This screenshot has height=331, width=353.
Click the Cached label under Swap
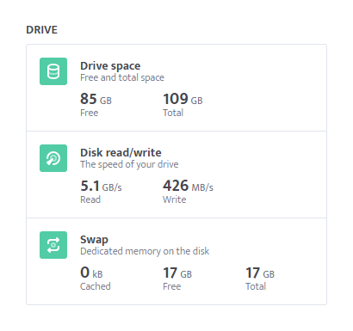point(96,286)
